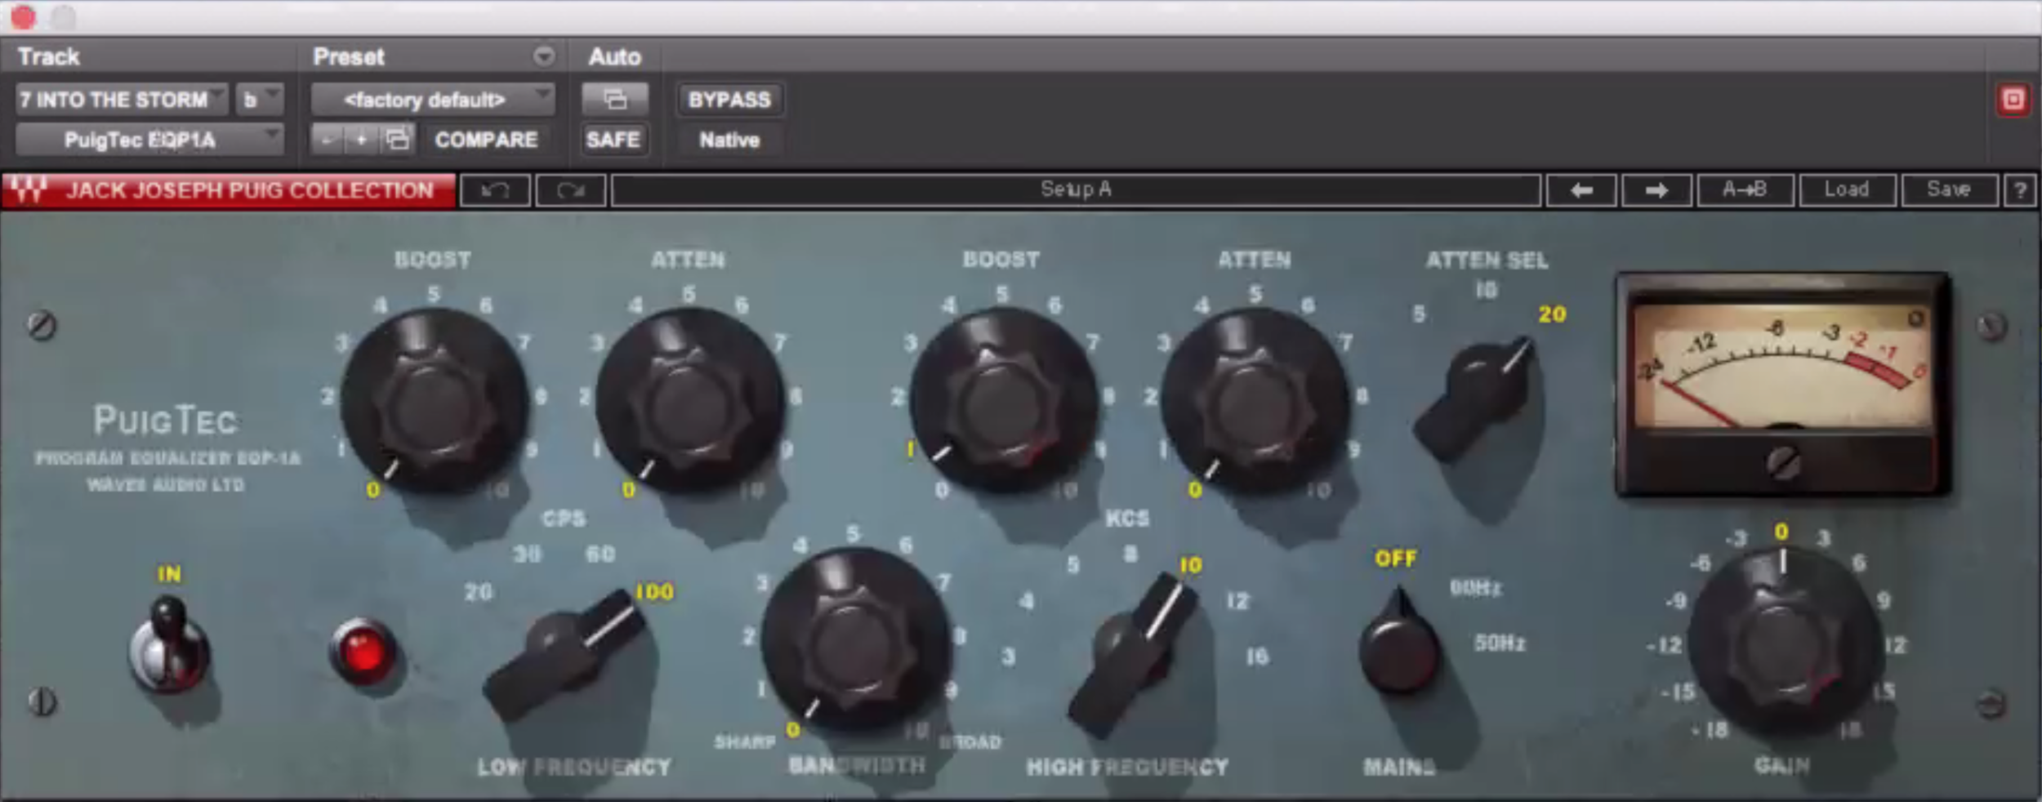The height and width of the screenshot is (802, 2042).
Task: Click Load button in Waves toolbar
Action: click(x=1846, y=190)
